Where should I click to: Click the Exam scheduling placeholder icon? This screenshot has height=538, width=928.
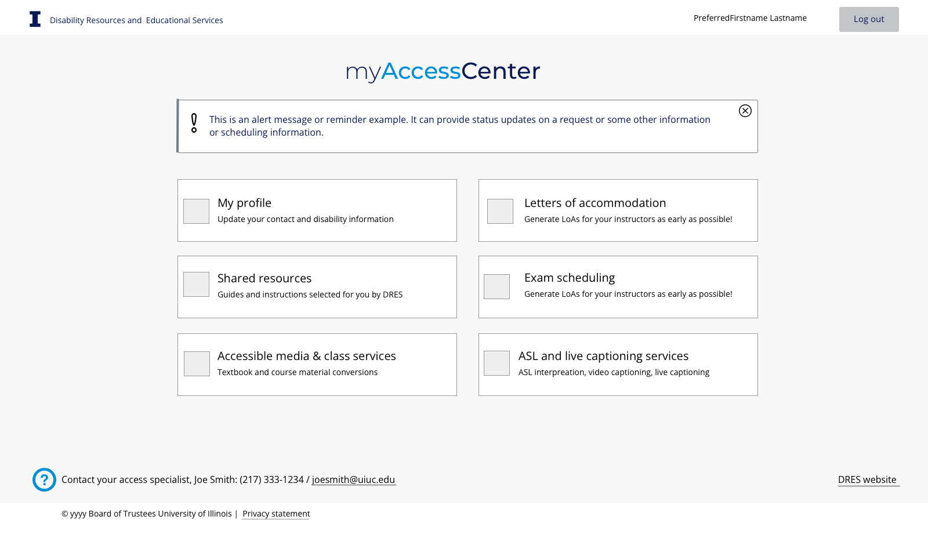496,286
